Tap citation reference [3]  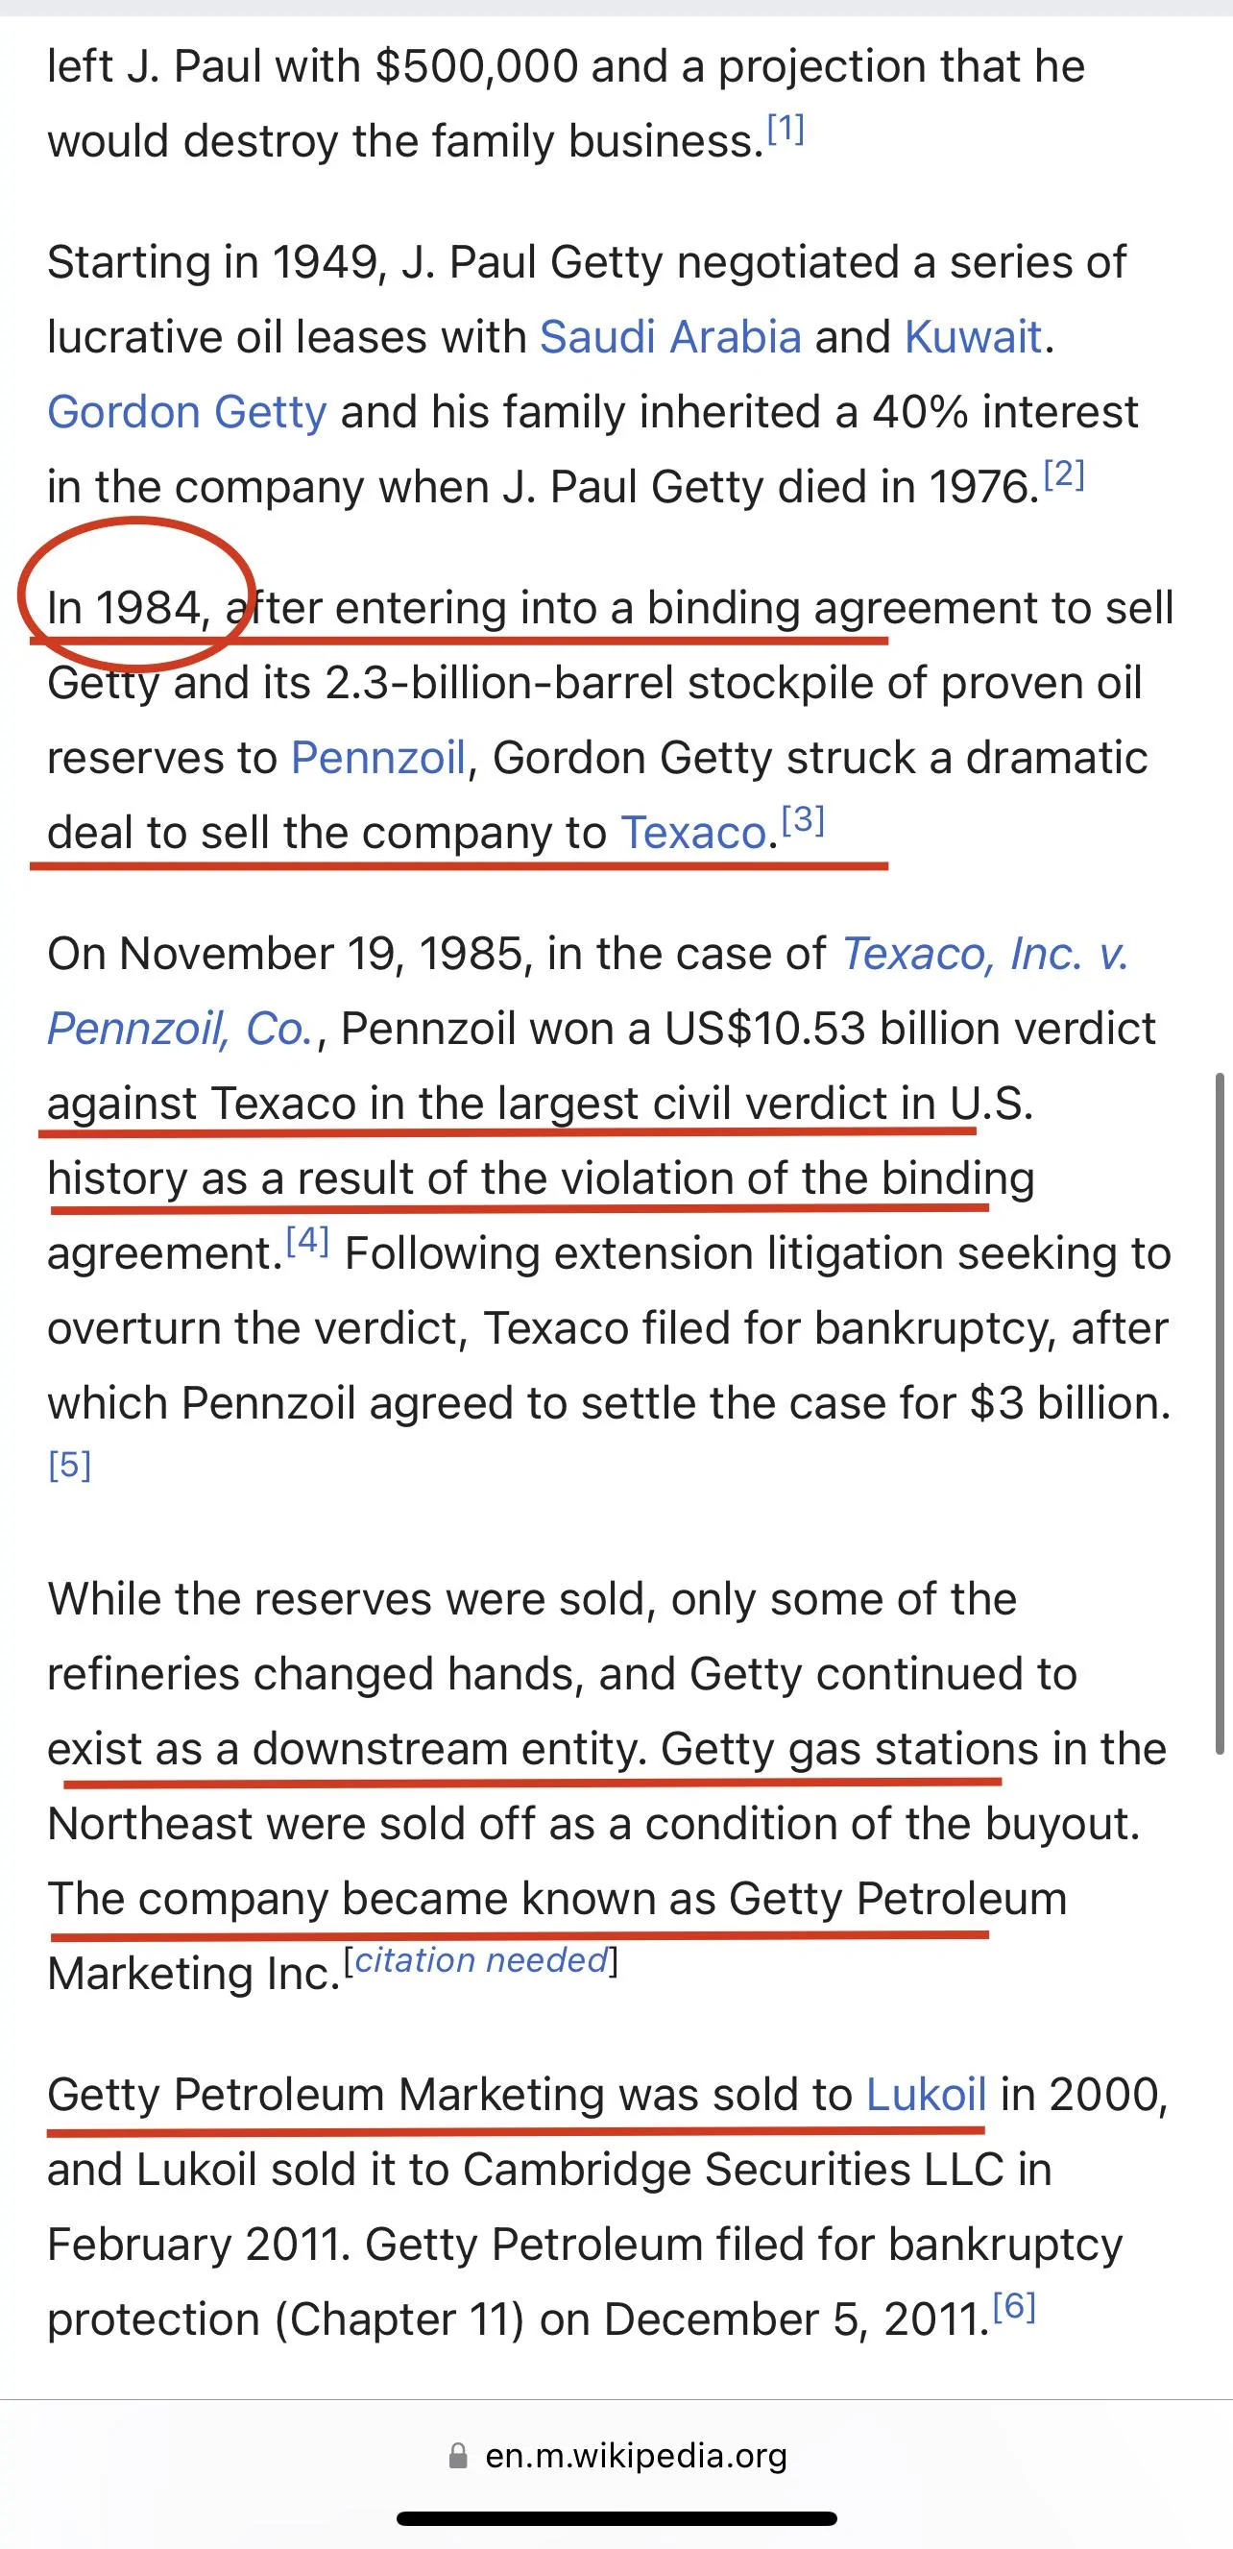click(804, 819)
